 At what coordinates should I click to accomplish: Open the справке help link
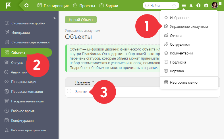point(150,68)
